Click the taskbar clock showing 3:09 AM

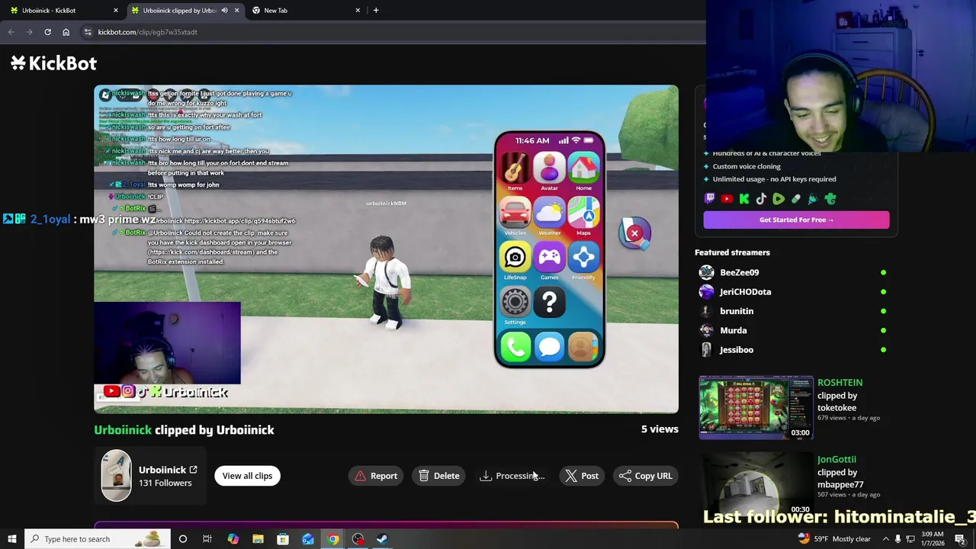tap(932, 539)
